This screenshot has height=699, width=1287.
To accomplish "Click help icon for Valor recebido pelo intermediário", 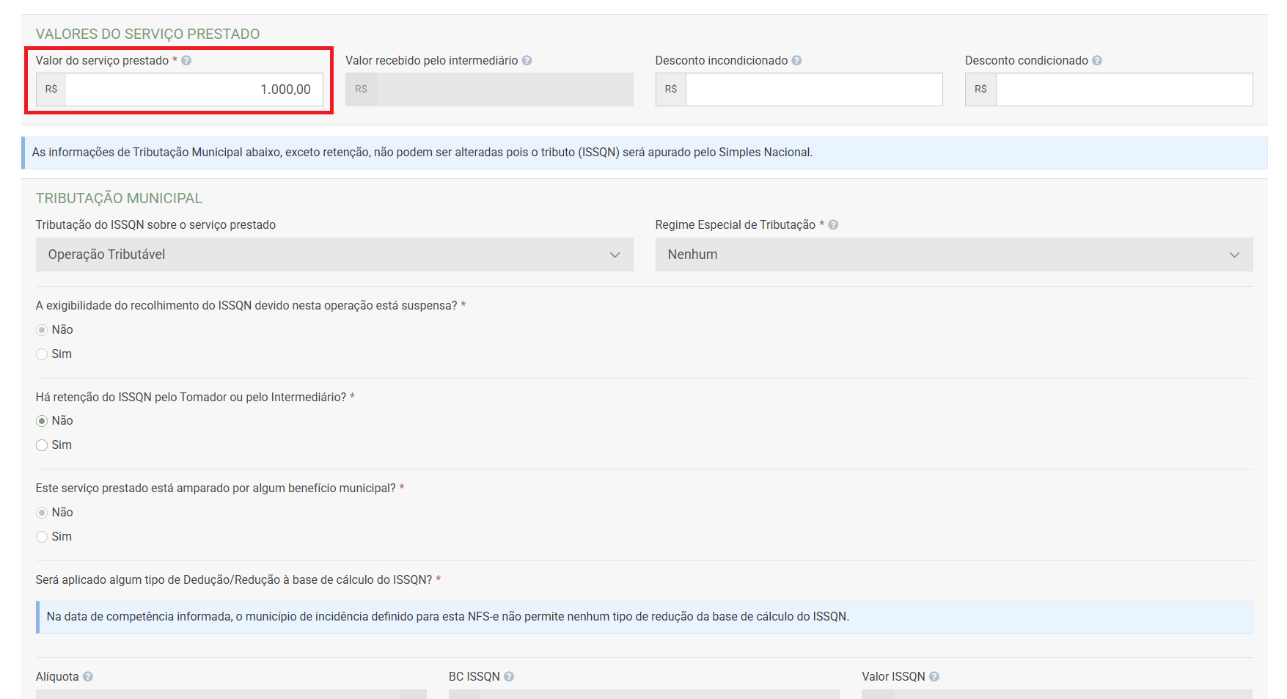I will click(x=527, y=61).
